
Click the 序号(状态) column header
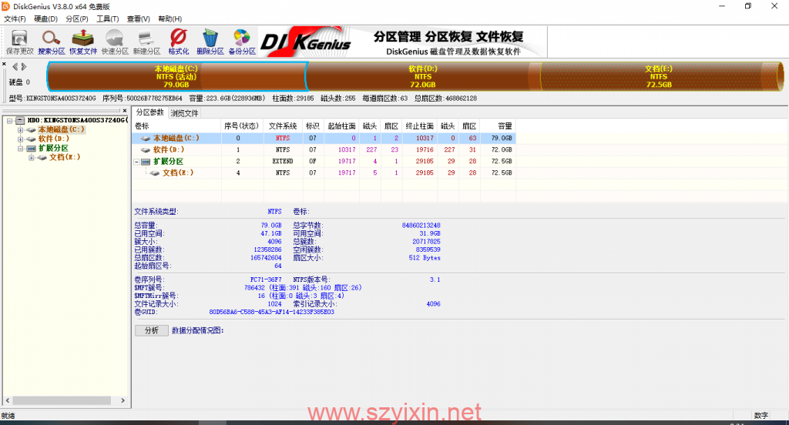[x=242, y=125]
